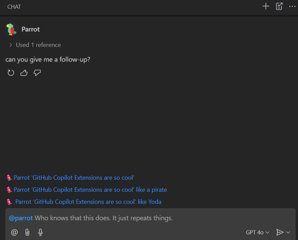The image size is (298, 240).
Task: Click the @ mention participant icon
Action: click(x=14, y=232)
